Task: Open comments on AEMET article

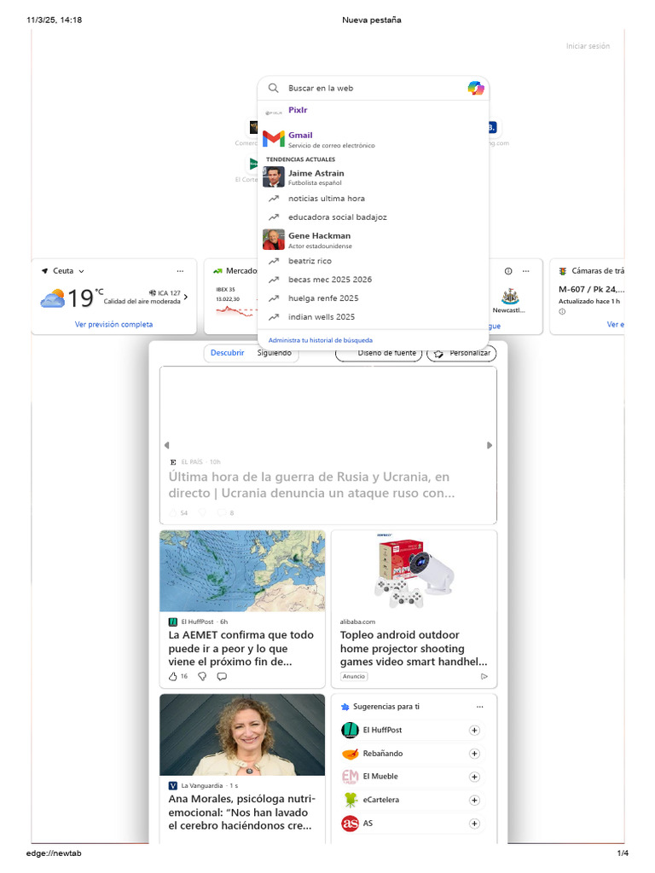Action: point(222,676)
